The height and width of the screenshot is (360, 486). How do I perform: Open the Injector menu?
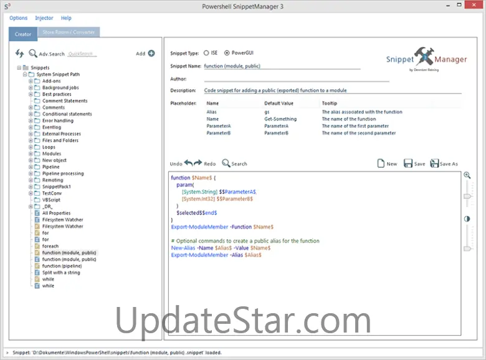click(44, 18)
